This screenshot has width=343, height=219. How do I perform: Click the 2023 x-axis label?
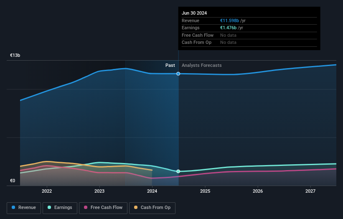(99, 191)
